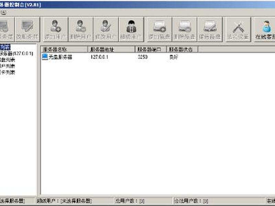Select the 网卡列表 tree item
The width and height of the screenshot is (275, 206).
pos(7,72)
